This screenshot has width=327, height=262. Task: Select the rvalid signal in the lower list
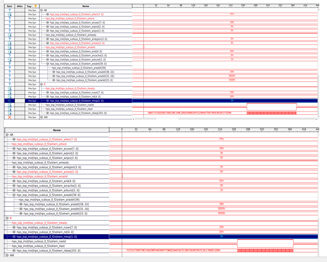pyautogui.click(x=39, y=241)
